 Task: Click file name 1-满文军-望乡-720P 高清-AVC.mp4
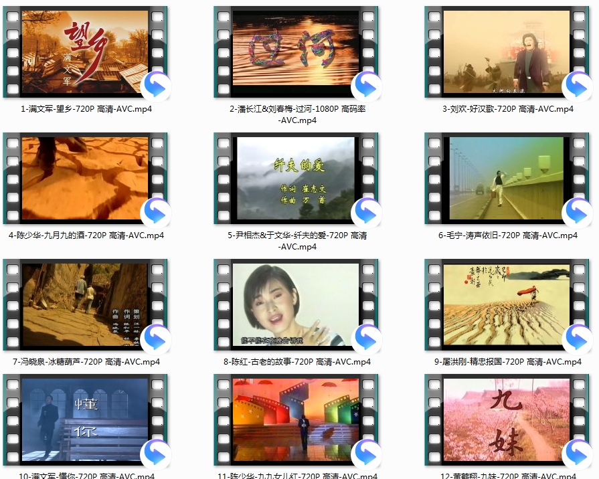[x=86, y=109]
